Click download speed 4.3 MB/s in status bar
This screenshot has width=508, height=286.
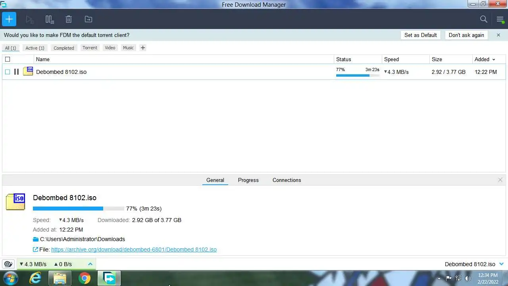pyautogui.click(x=33, y=264)
